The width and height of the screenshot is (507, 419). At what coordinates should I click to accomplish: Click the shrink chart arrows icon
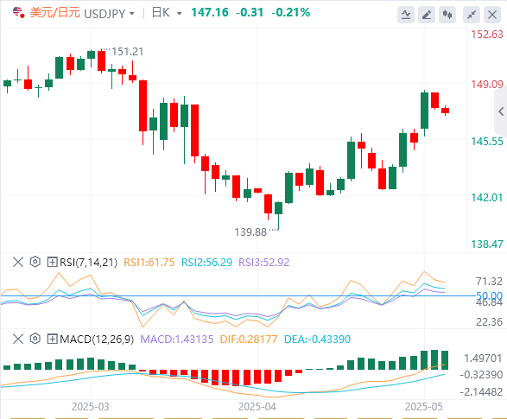(472, 15)
